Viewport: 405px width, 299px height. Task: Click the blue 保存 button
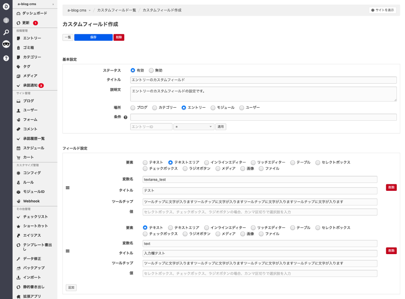[94, 37]
